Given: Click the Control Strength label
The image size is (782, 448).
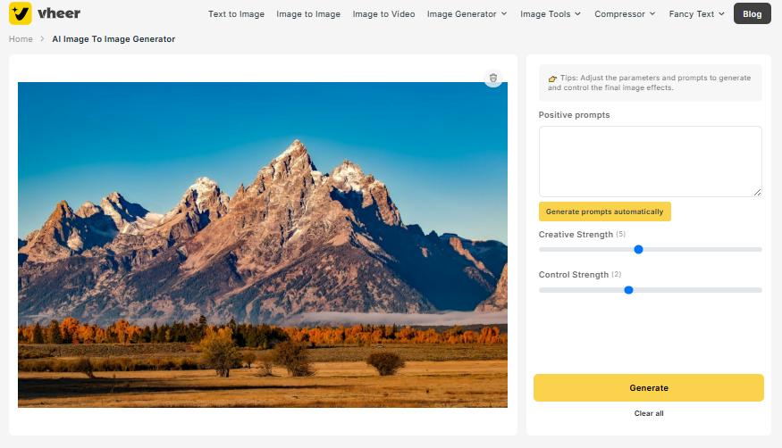Looking at the screenshot, I should click(574, 275).
